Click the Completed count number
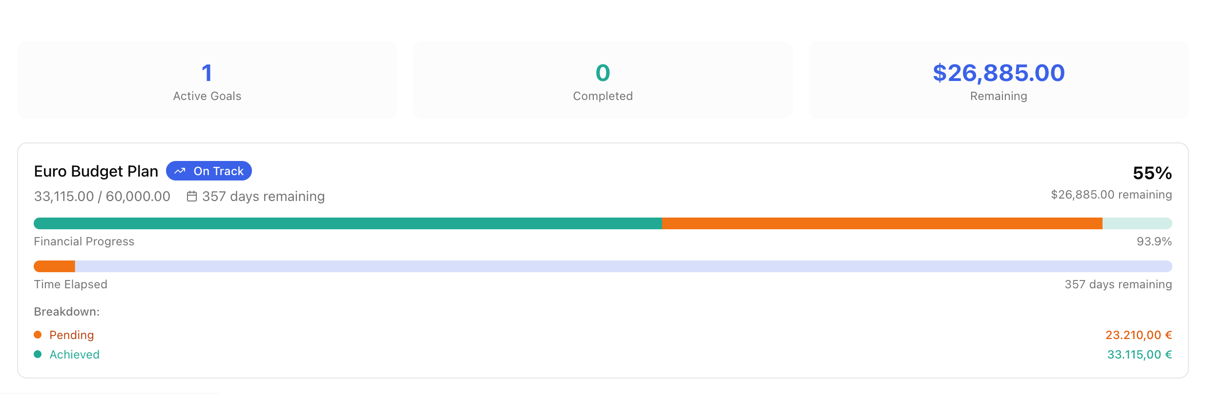The image size is (1208, 400). pyautogui.click(x=602, y=72)
